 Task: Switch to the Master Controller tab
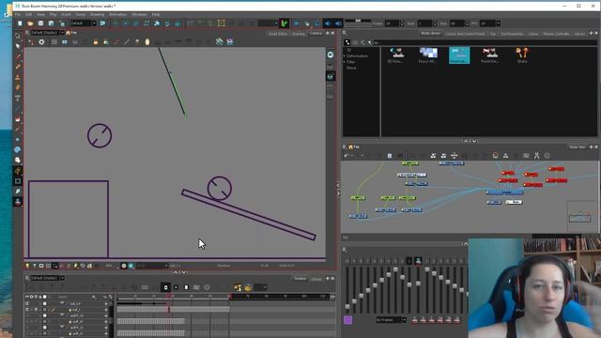[x=556, y=34]
